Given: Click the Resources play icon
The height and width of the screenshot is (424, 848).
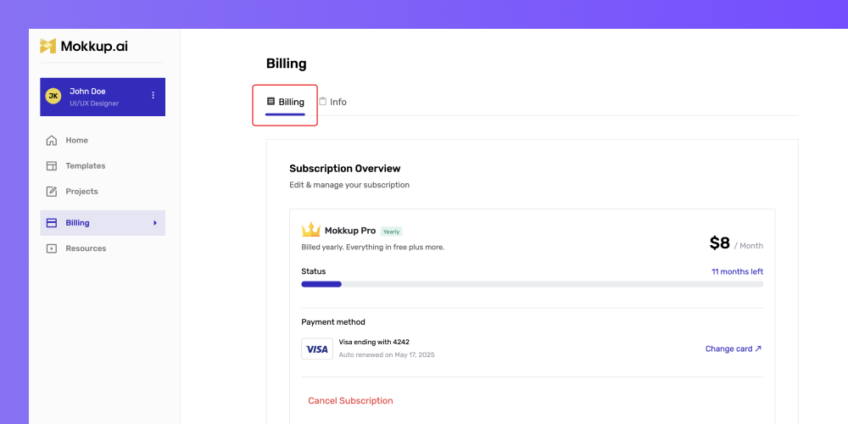Looking at the screenshot, I should tap(52, 248).
